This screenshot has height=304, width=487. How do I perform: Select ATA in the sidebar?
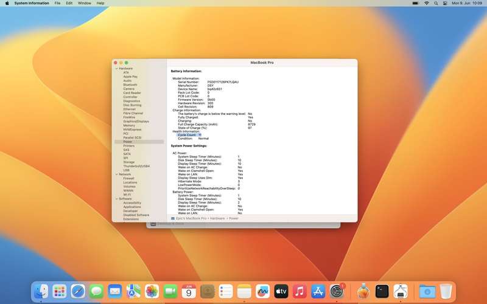point(126,72)
